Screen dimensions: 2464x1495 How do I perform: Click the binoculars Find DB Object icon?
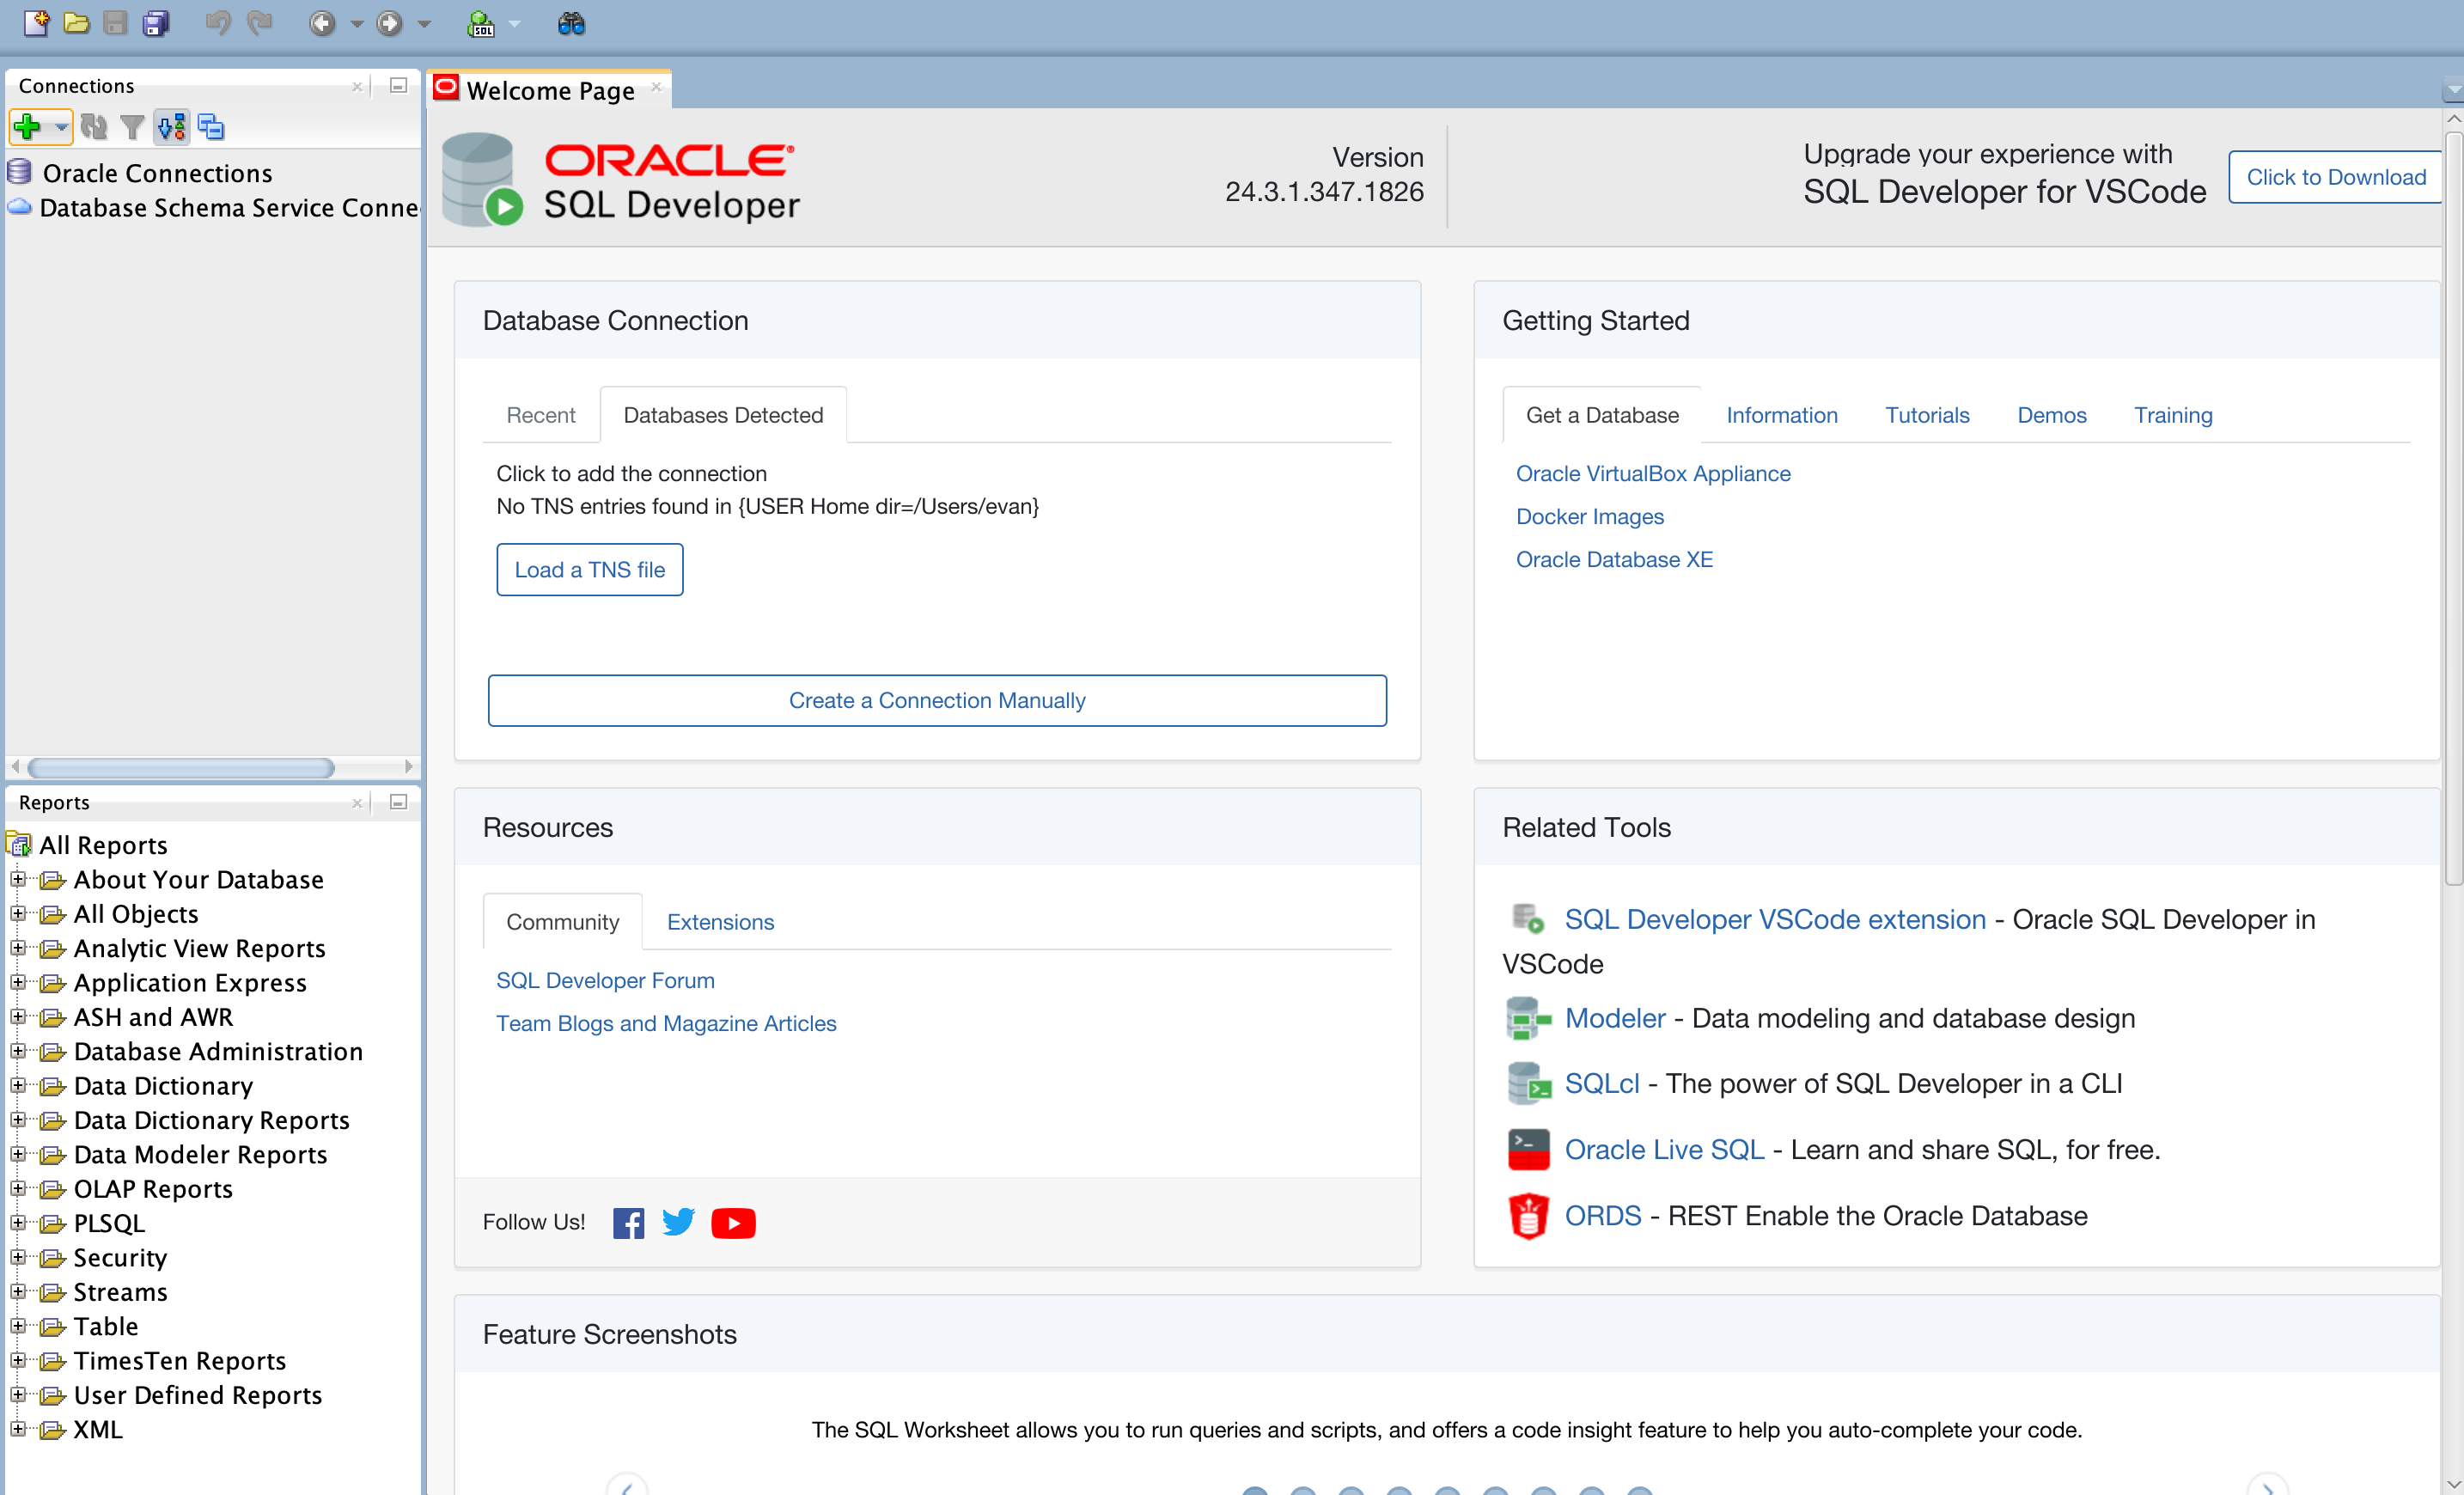pyautogui.click(x=571, y=23)
